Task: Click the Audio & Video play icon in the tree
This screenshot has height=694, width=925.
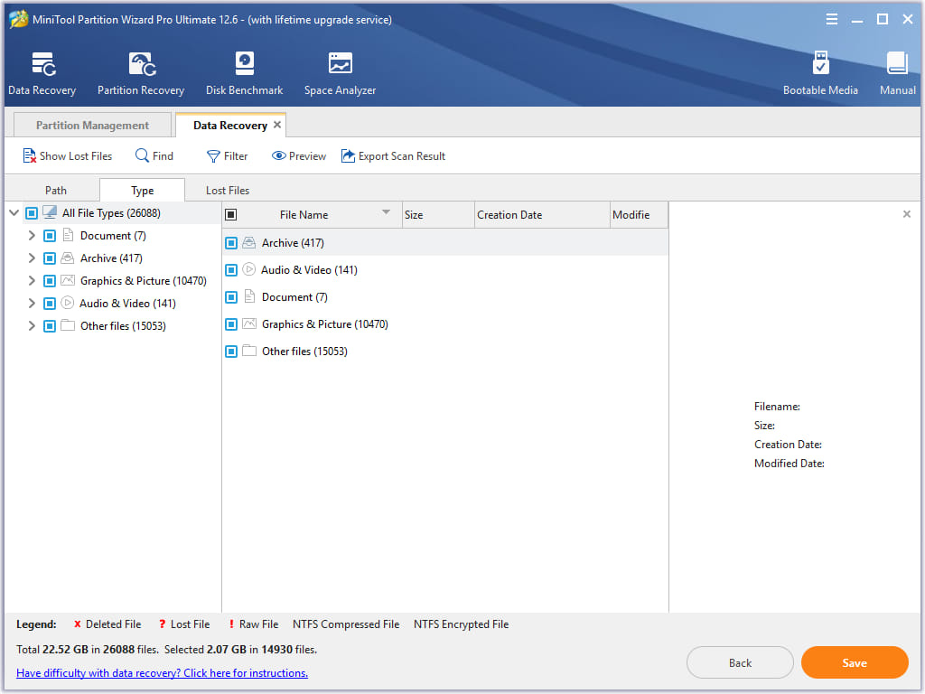Action: tap(68, 303)
